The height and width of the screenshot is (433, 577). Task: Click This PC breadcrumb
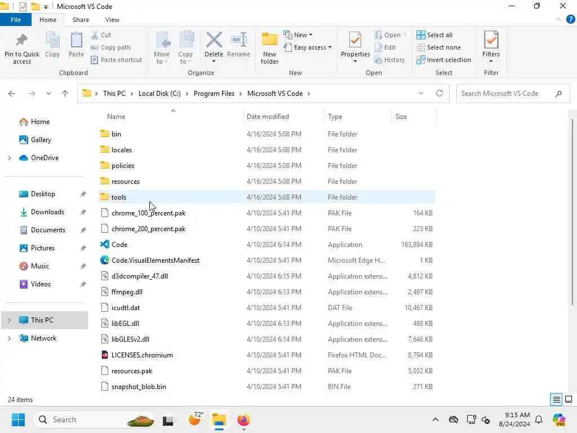pyautogui.click(x=114, y=94)
